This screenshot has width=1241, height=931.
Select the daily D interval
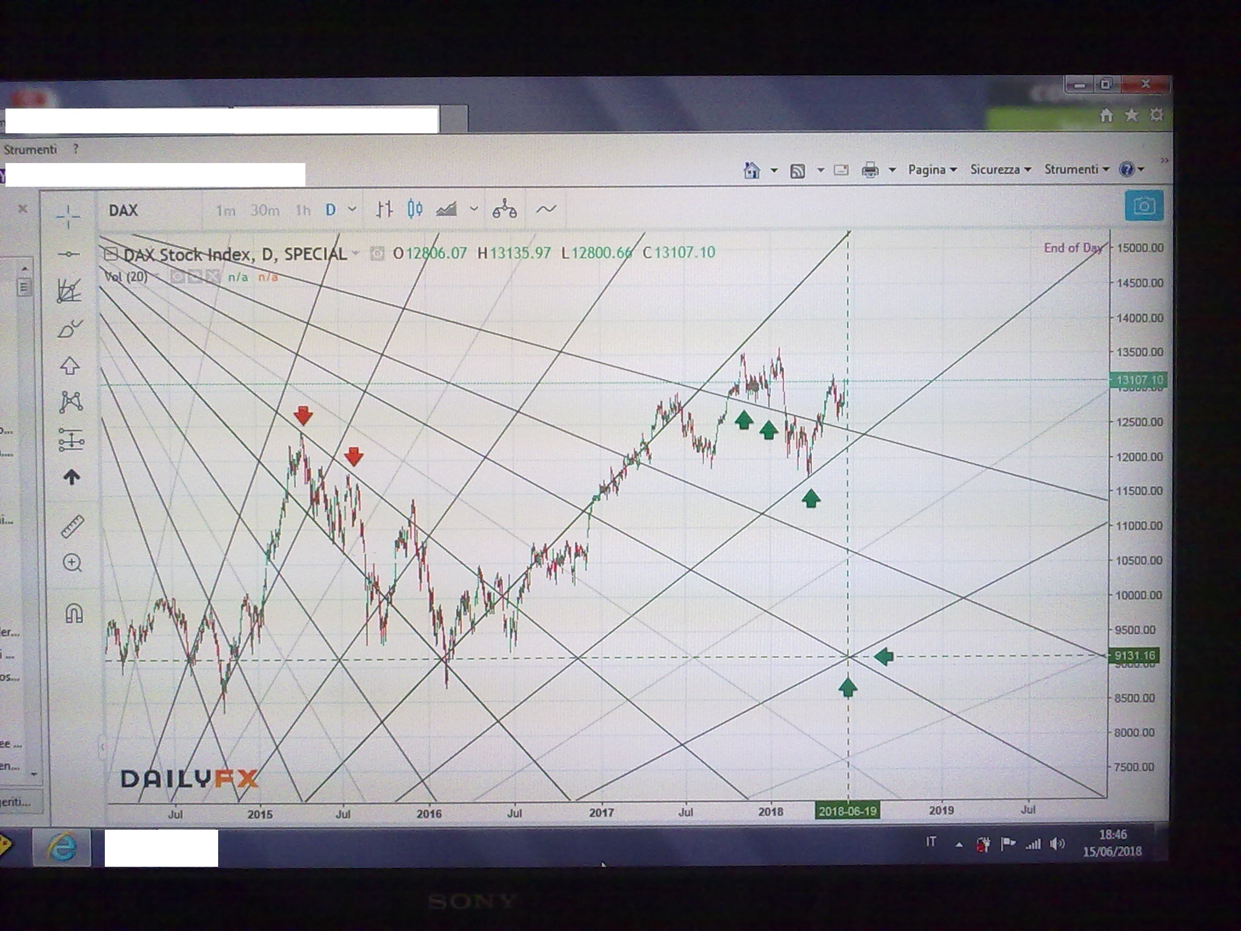[x=330, y=210]
